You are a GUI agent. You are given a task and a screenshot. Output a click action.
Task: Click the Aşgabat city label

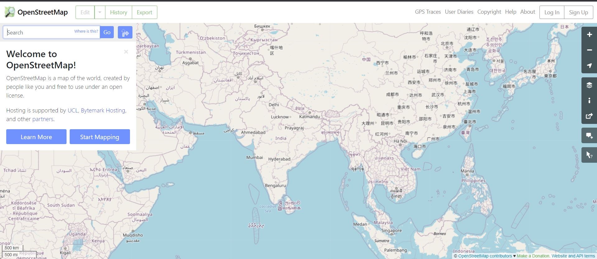click(x=190, y=63)
